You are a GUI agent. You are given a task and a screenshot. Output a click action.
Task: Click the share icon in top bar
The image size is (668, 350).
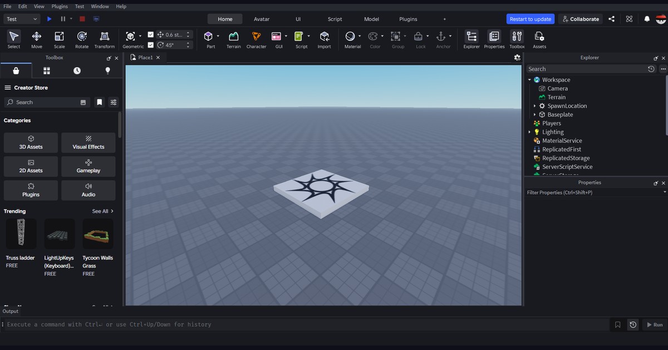[x=612, y=19]
